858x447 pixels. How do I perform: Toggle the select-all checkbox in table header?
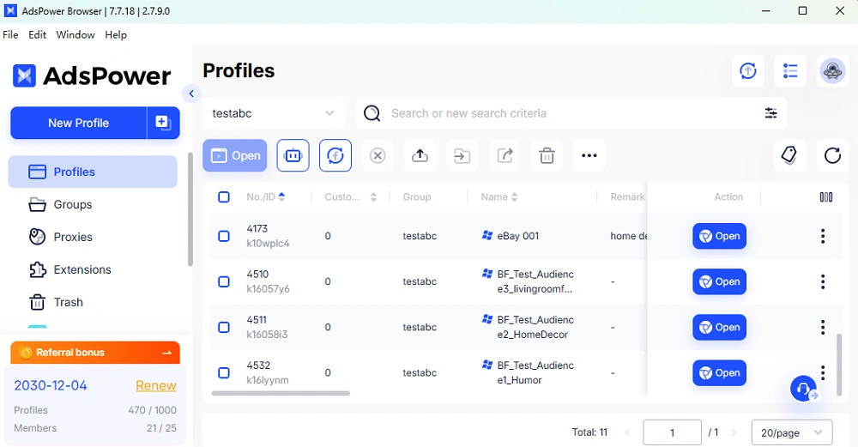(224, 197)
